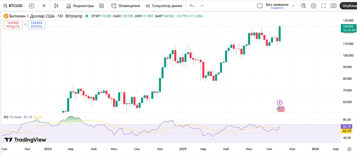This screenshot has width=357, height=155.
Task: Expand the 'Без названия' layout dropdown arrow
Action: pos(293,6)
